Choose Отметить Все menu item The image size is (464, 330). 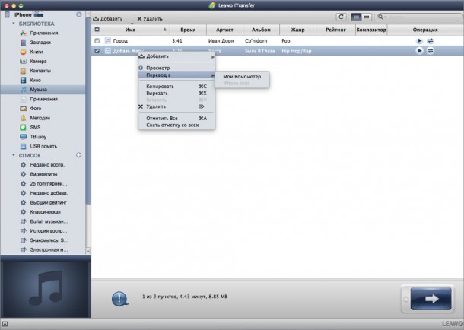pyautogui.click(x=176, y=119)
